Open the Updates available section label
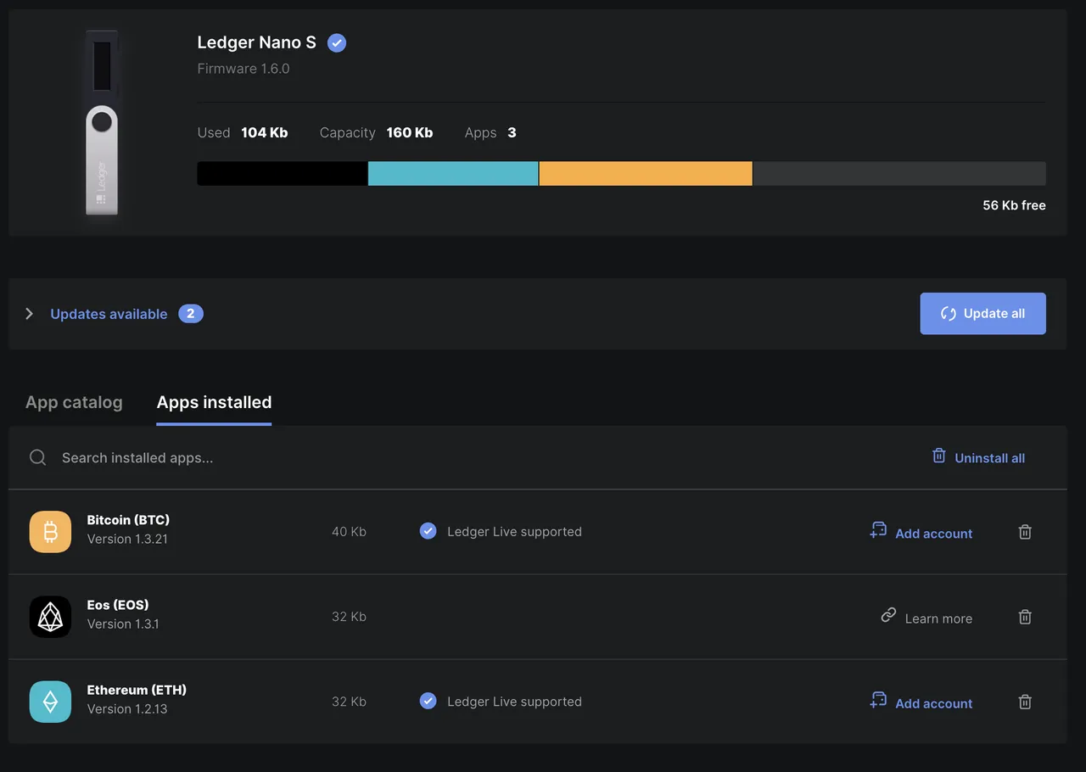Viewport: 1086px width, 772px height. pos(109,314)
